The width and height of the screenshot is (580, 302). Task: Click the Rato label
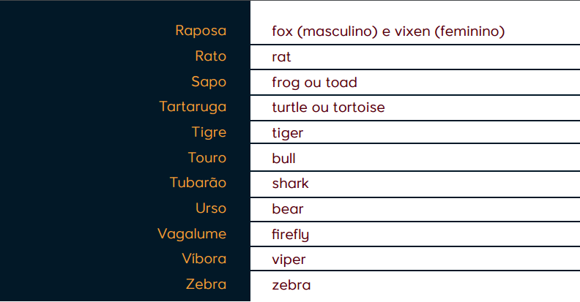pos(210,56)
